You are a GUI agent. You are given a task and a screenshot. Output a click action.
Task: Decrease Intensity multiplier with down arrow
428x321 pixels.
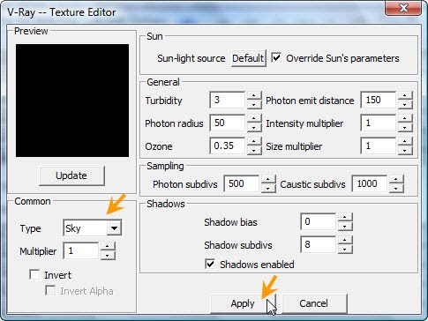pos(405,127)
